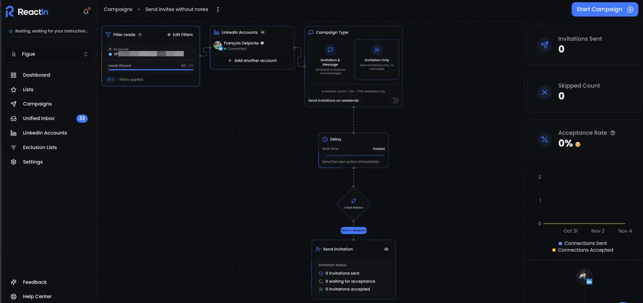Enable Send invitations on weekends
Viewport: 643px width, 303px height.
pos(393,101)
